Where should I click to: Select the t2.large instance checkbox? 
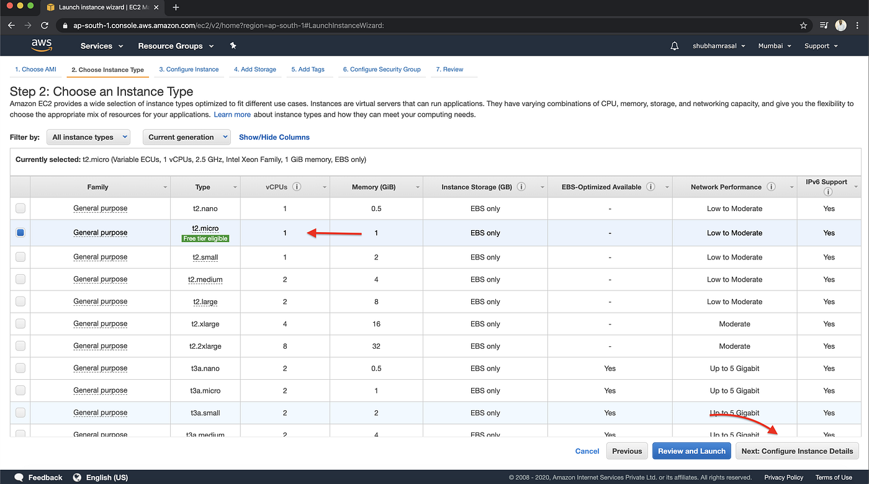20,302
